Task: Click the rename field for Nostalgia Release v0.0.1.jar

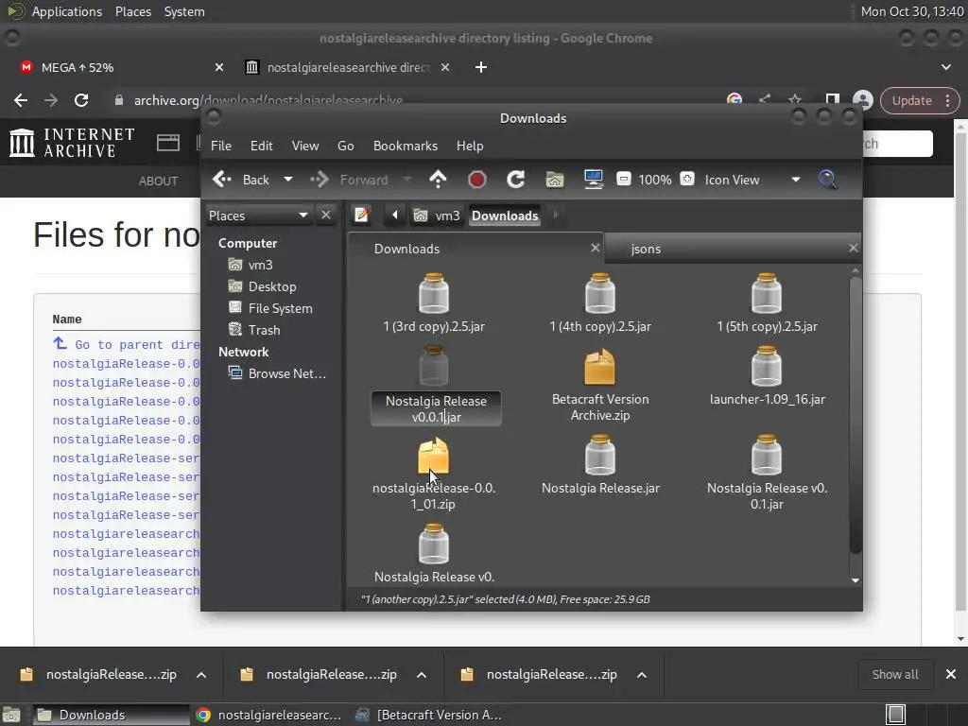Action: 436,408
